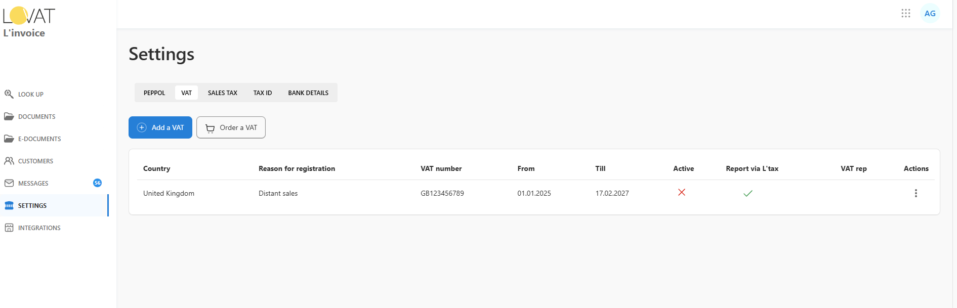Click the Look Up magnifier icon
This screenshot has height=308, width=957.
tap(9, 94)
